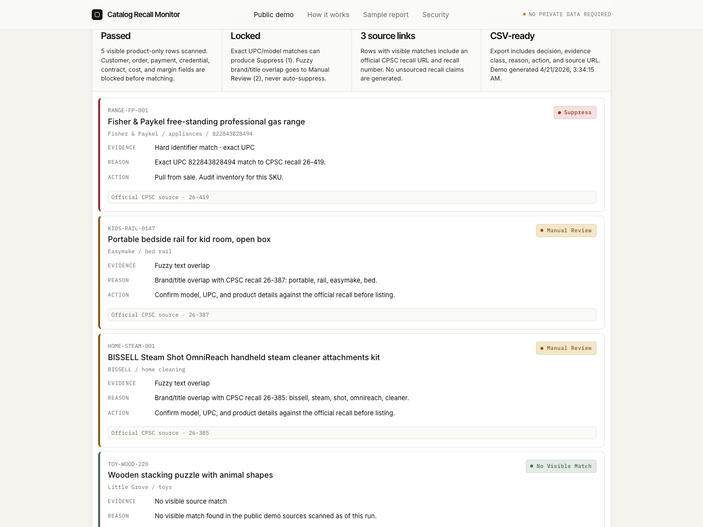The height and width of the screenshot is (527, 703).
Task: Click the Passed summary heading
Action: (116, 36)
